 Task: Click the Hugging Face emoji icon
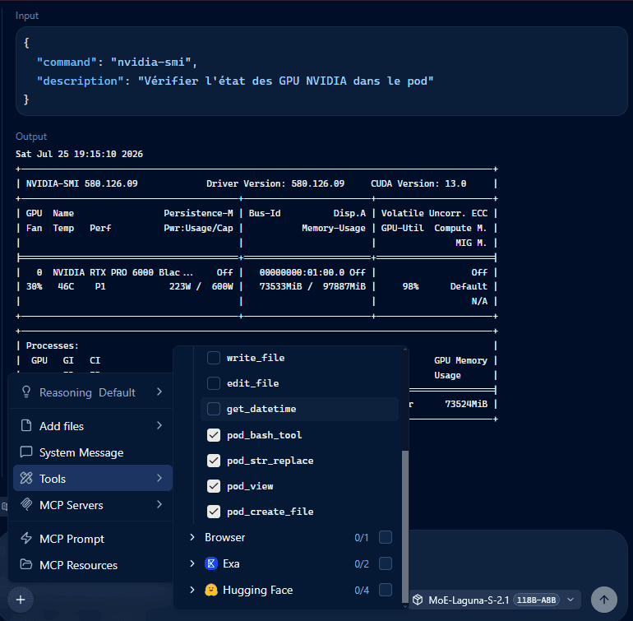[211, 590]
